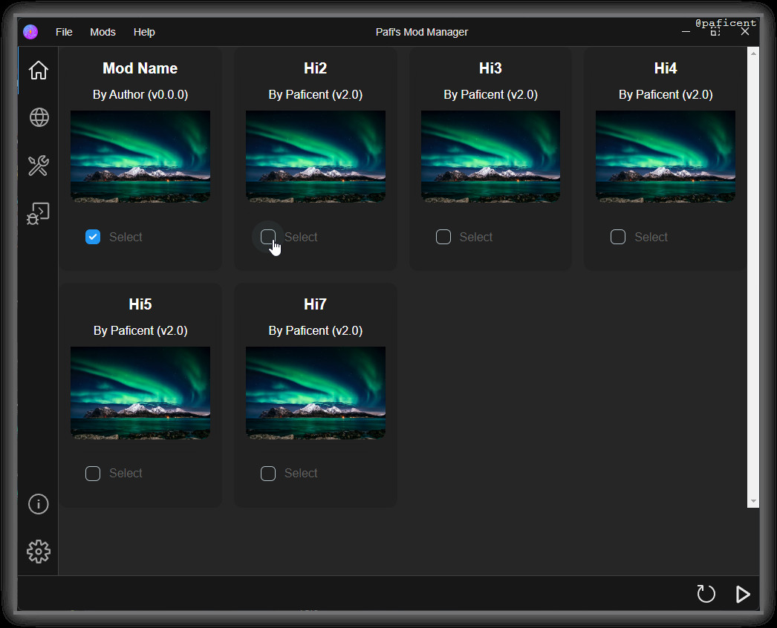Open the Mods menu
Screen dimensions: 777x628
pos(103,32)
